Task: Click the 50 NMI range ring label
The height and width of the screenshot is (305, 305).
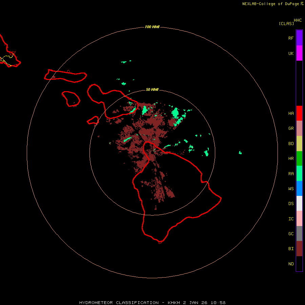Action: click(152, 89)
